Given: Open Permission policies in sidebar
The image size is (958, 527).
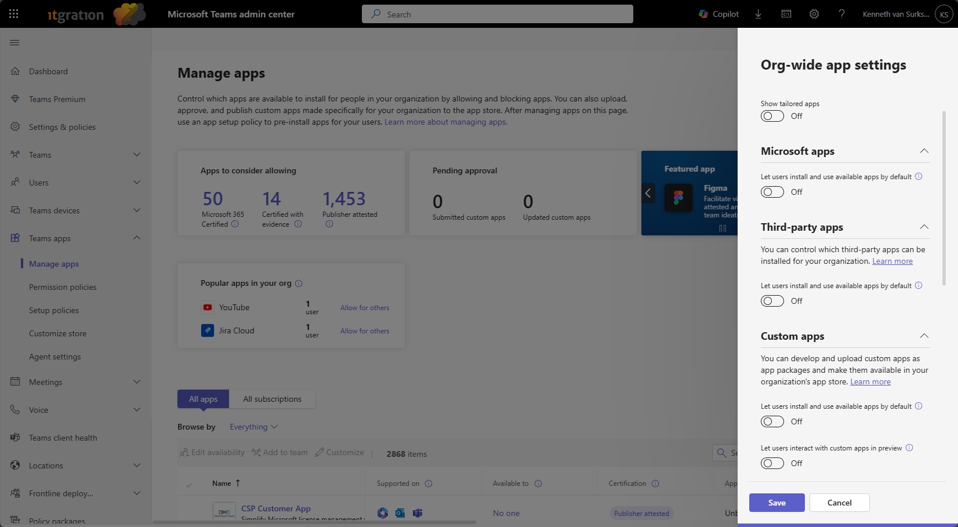Looking at the screenshot, I should coord(63,287).
